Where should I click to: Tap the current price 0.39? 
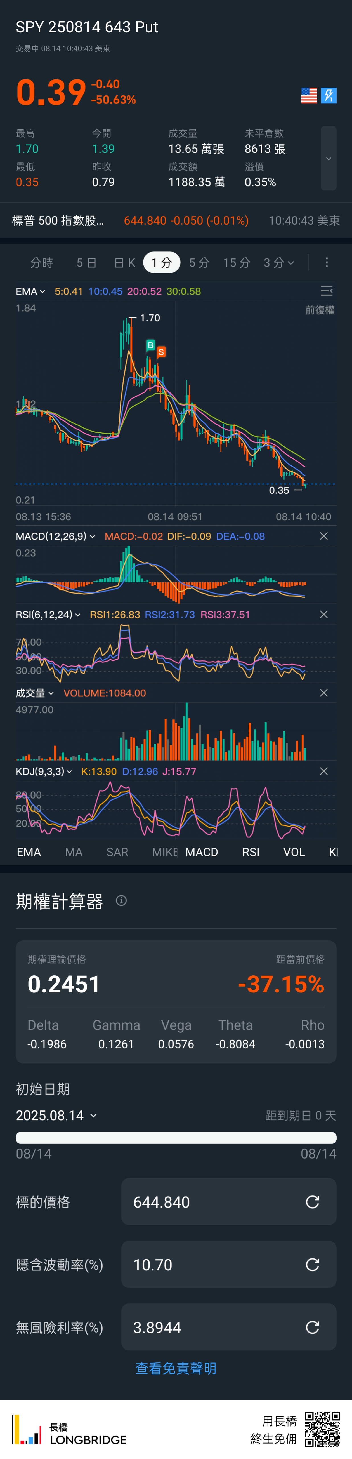(x=51, y=92)
